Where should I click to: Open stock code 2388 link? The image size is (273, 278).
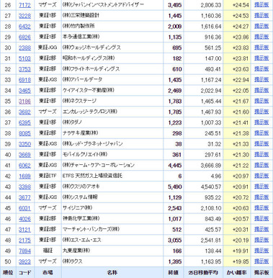click(24, 48)
